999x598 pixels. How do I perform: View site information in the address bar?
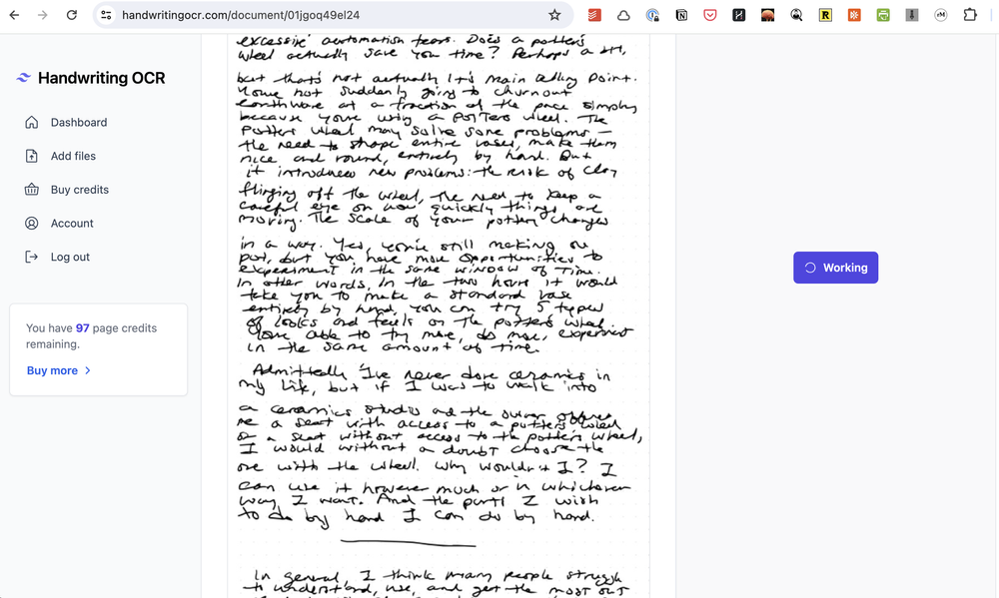click(x=105, y=16)
